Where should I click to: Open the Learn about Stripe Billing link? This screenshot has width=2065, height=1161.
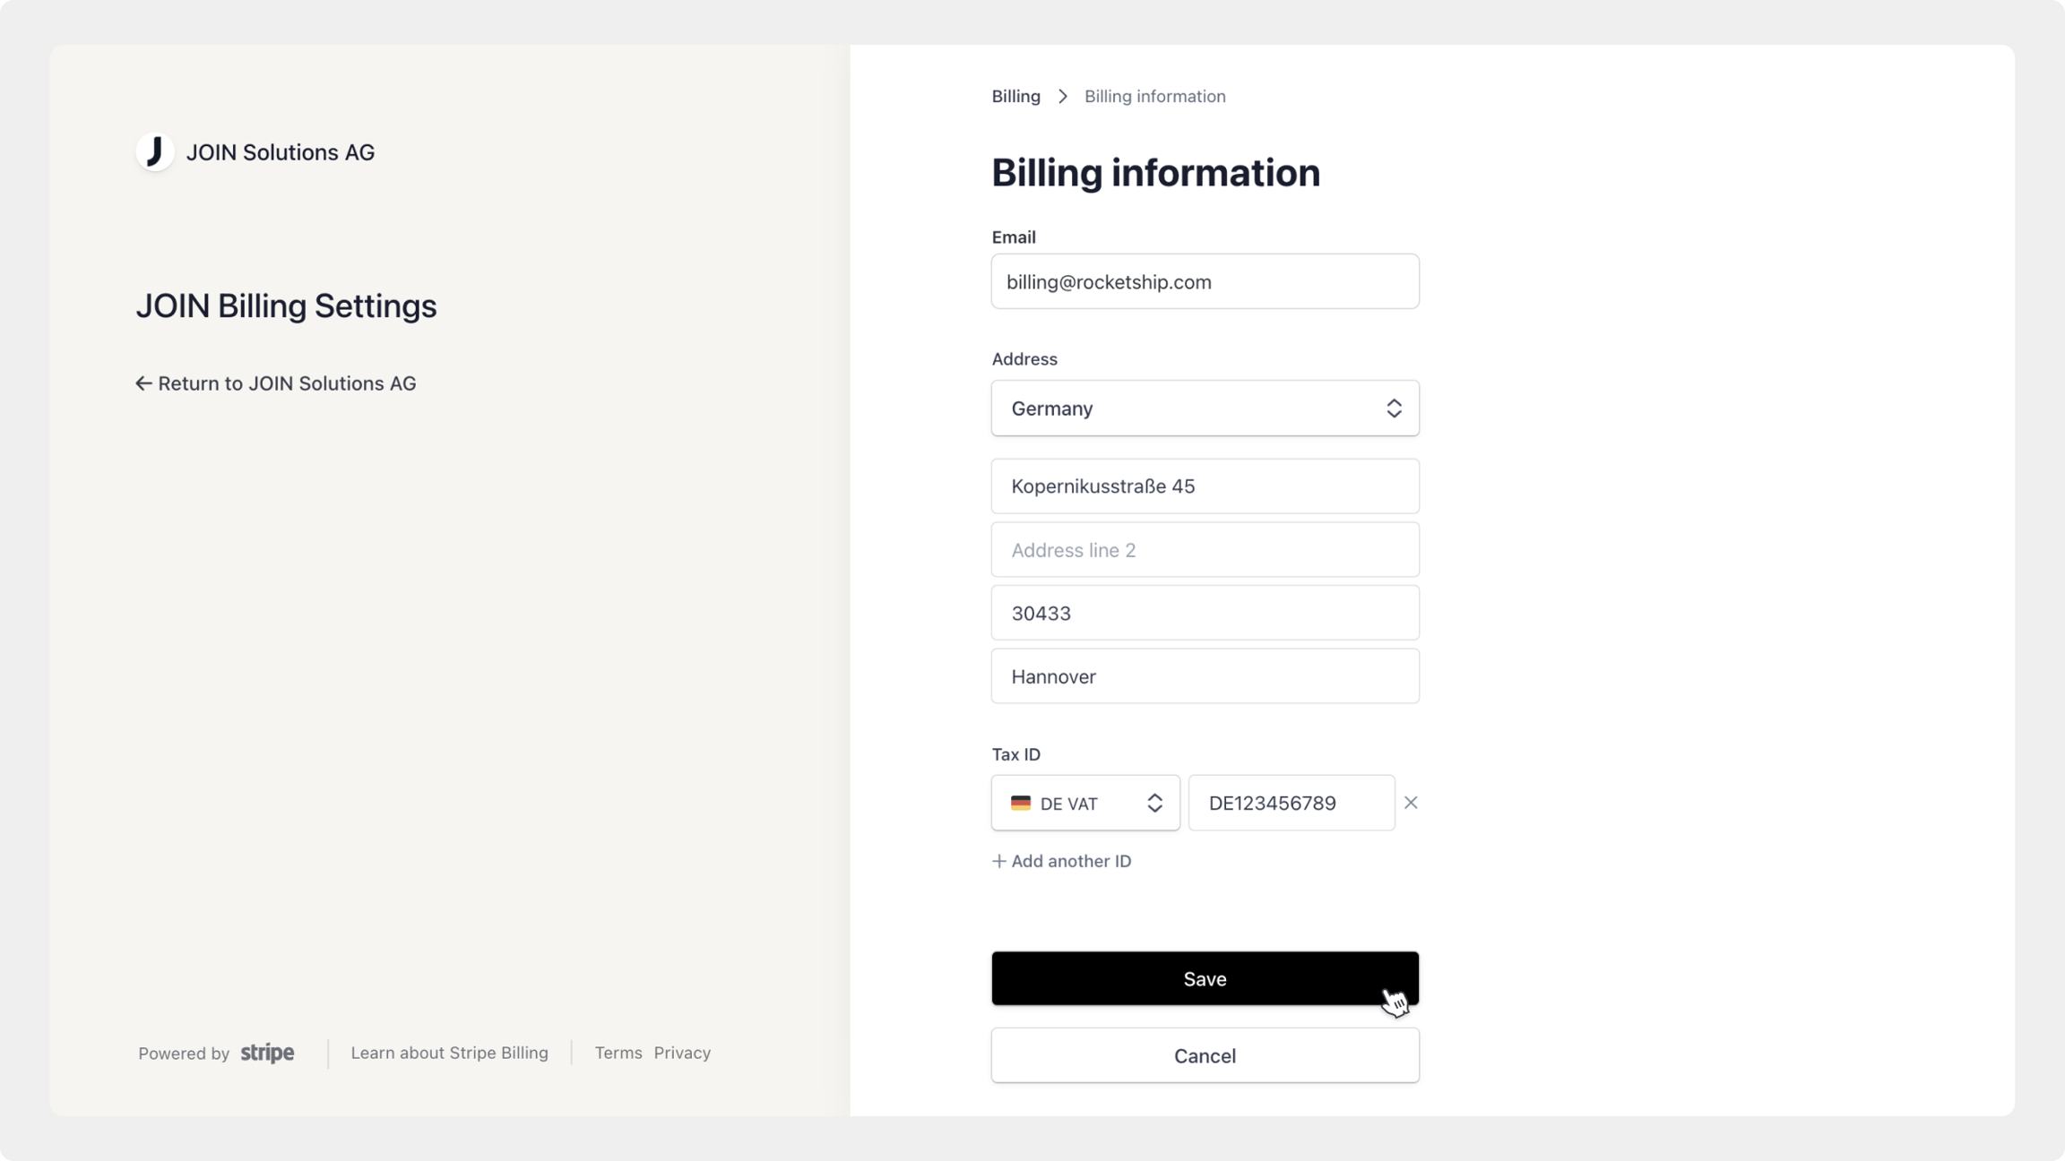(449, 1053)
